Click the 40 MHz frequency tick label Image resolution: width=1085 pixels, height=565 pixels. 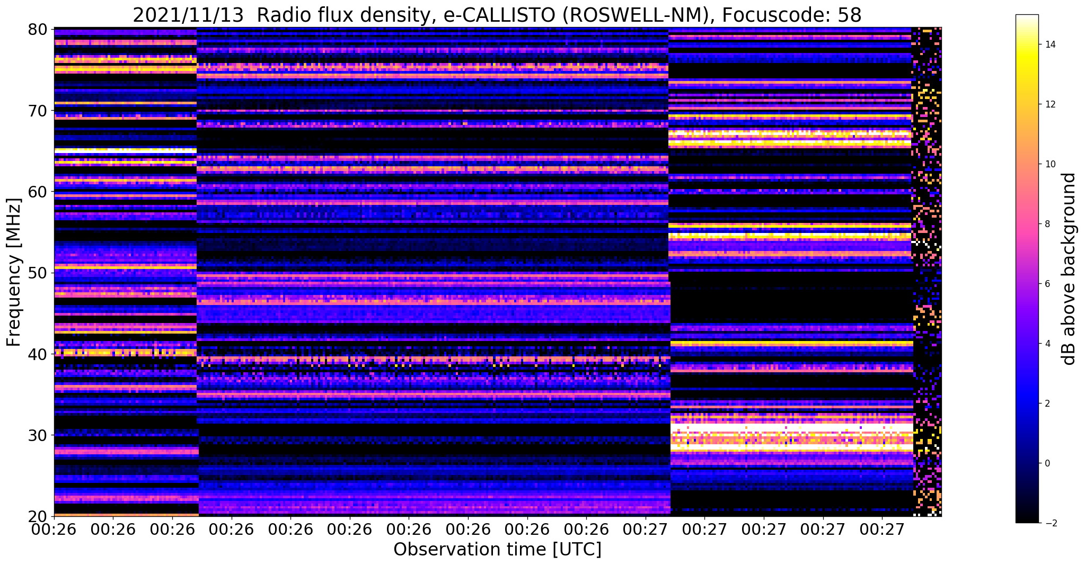pos(37,354)
